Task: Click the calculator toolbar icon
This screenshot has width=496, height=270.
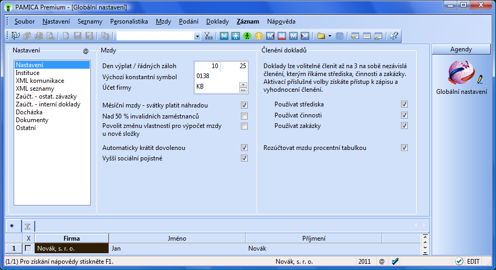Action: click(340, 36)
